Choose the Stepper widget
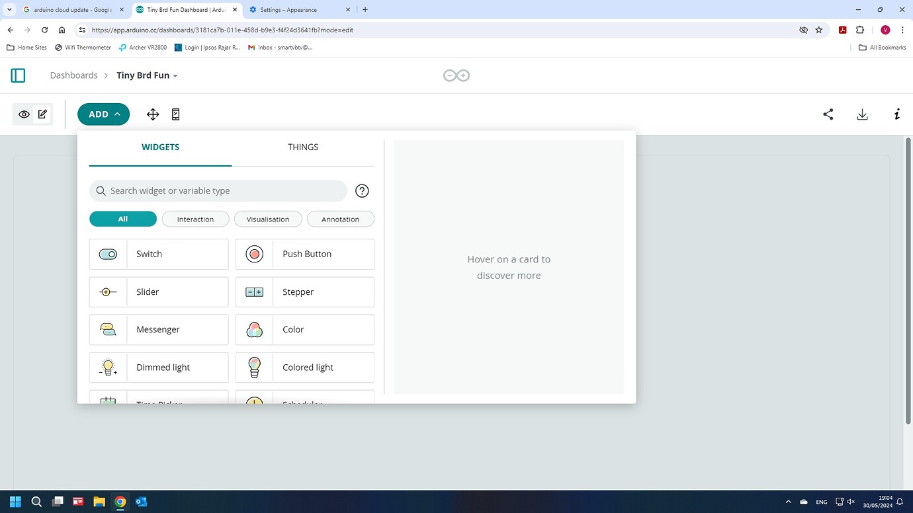The width and height of the screenshot is (913, 513). (304, 292)
